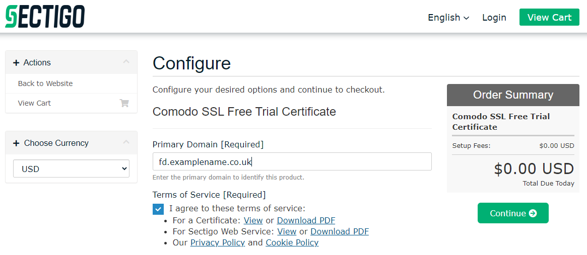The image size is (587, 255).
Task: Open the USD currency dropdown
Action: click(x=71, y=169)
